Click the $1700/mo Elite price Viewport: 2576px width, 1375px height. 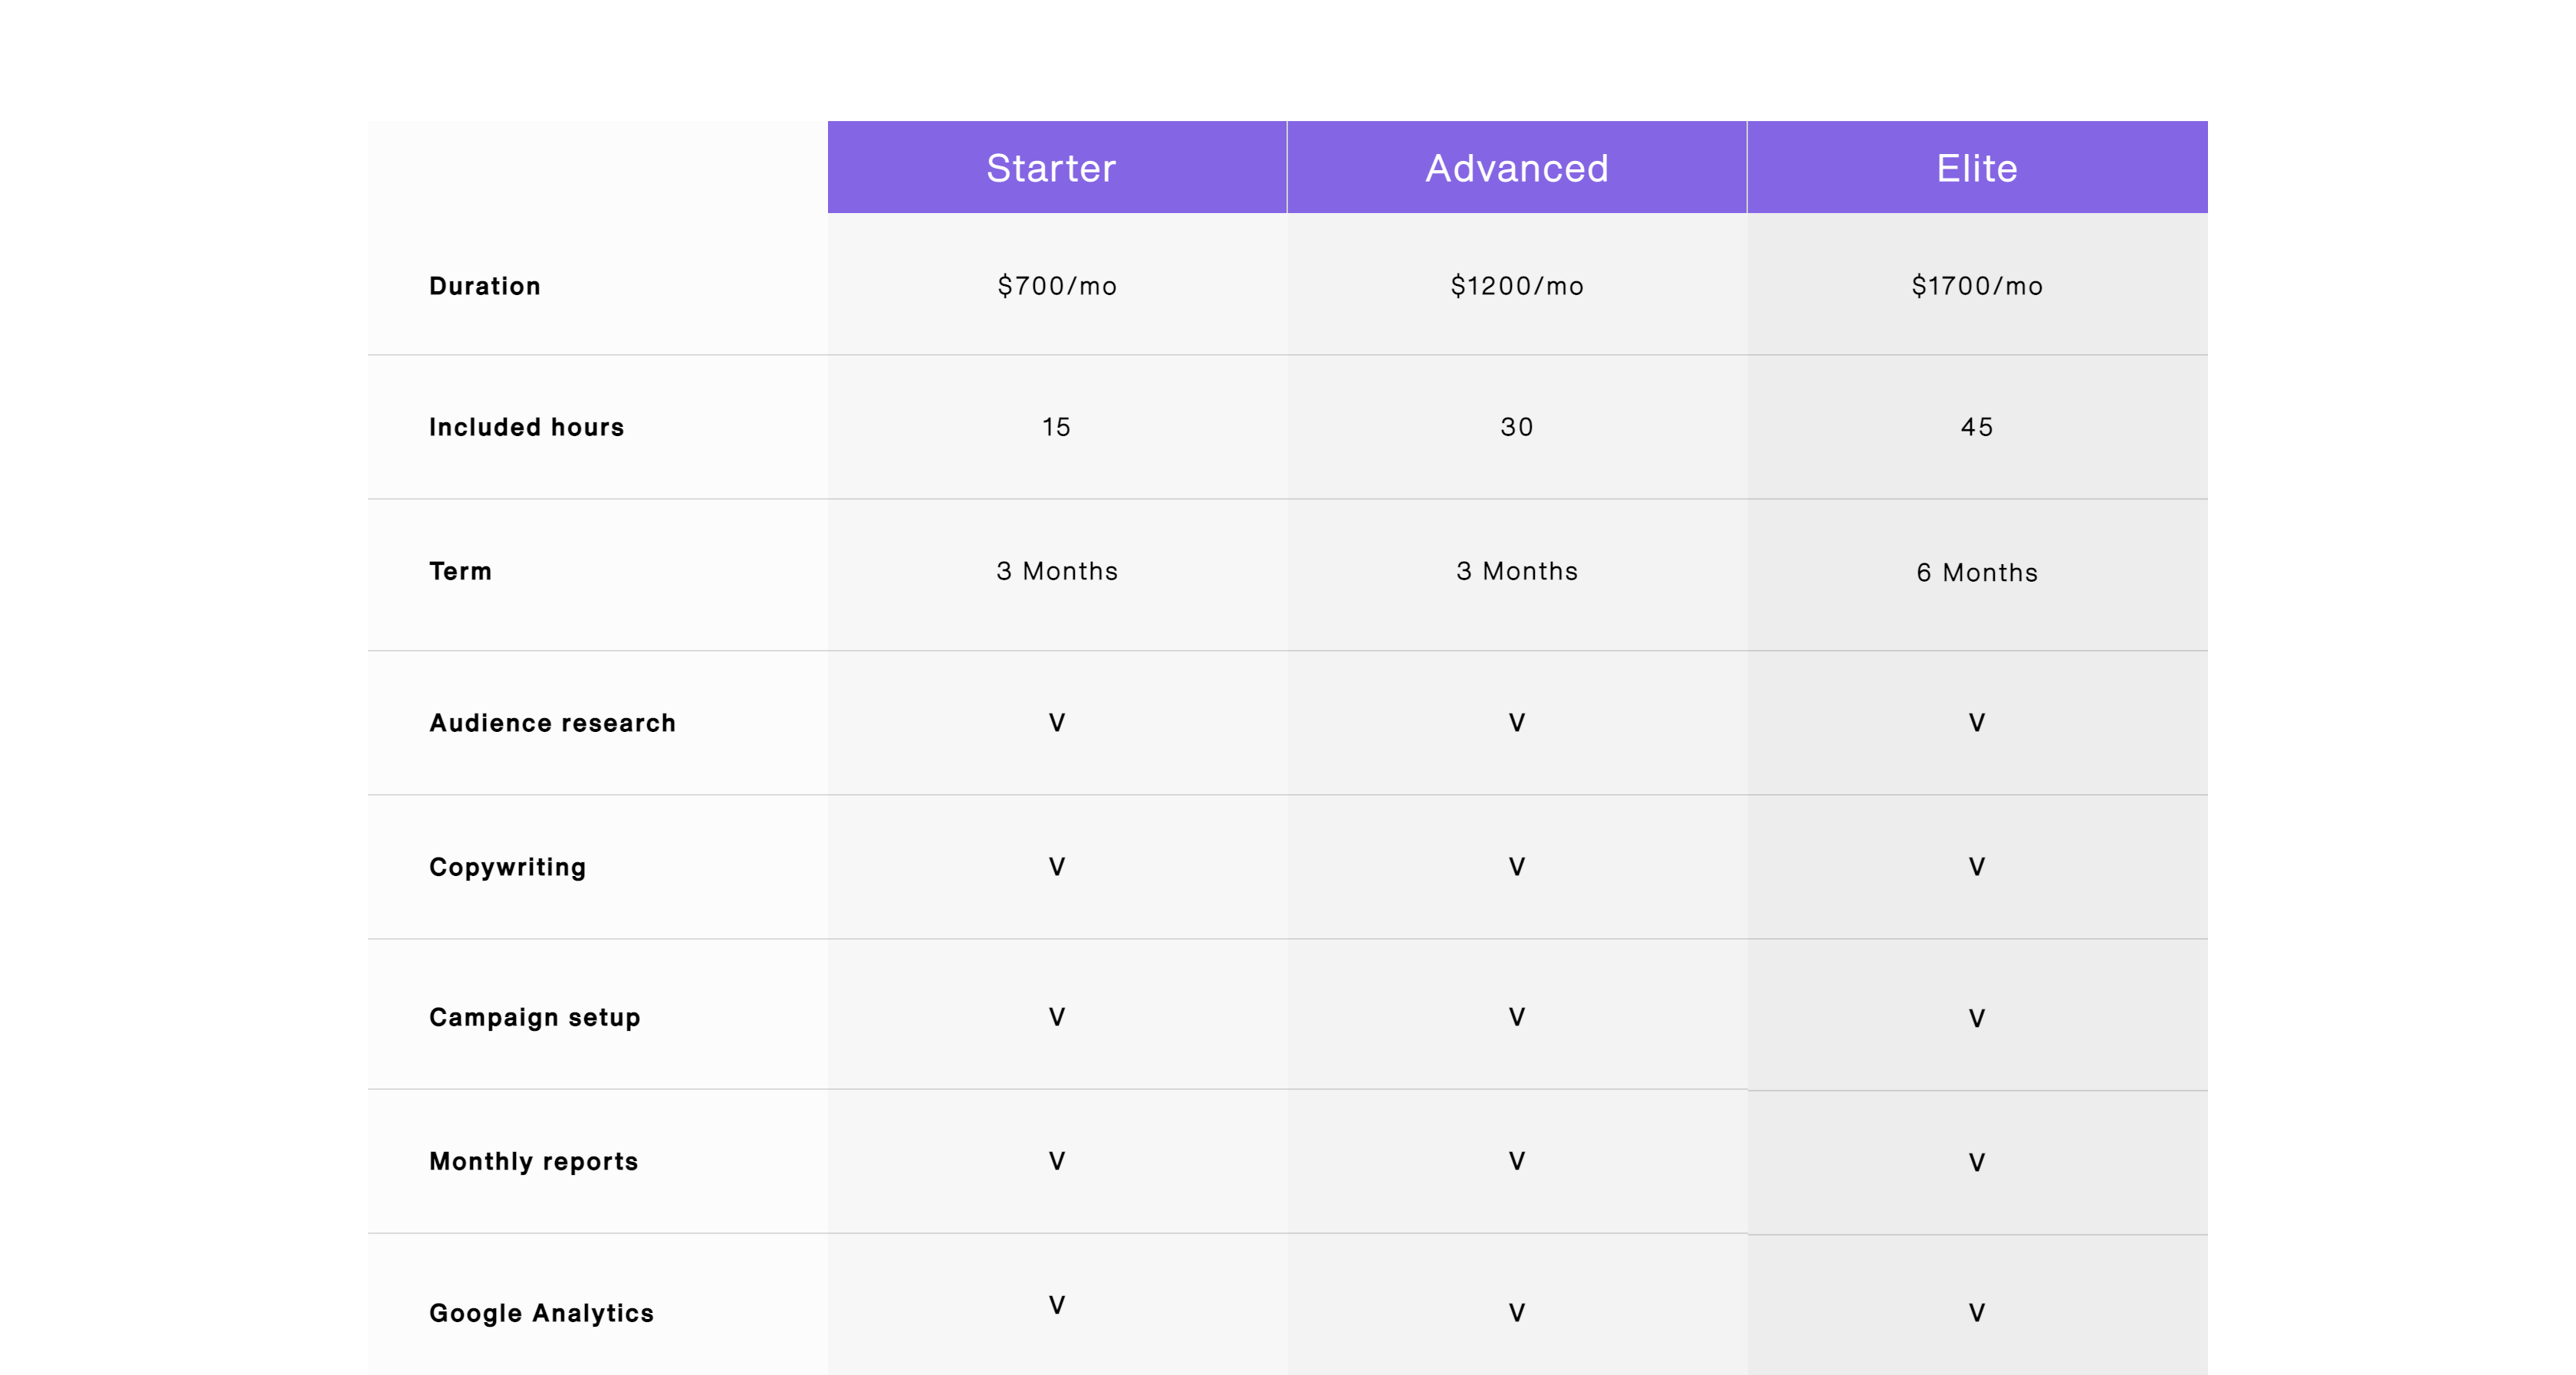tap(1976, 286)
